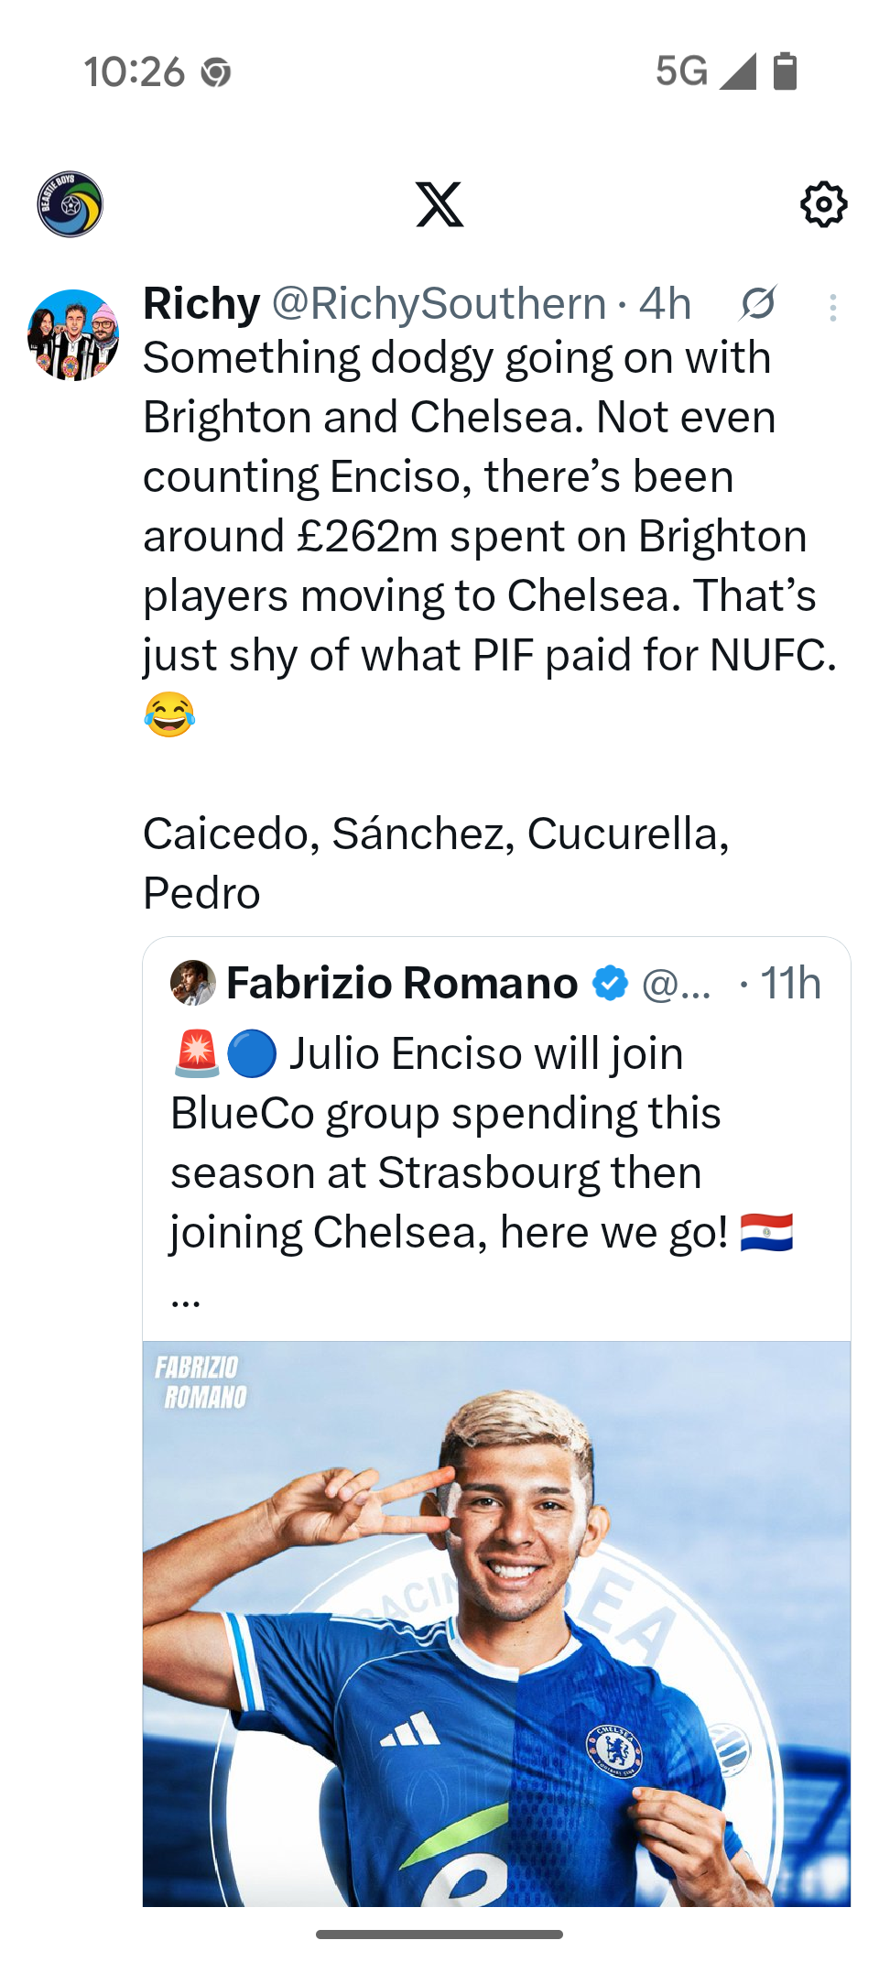Tap the bottom navigation gesture bar
The image size is (879, 1962).
pyautogui.click(x=439, y=1935)
